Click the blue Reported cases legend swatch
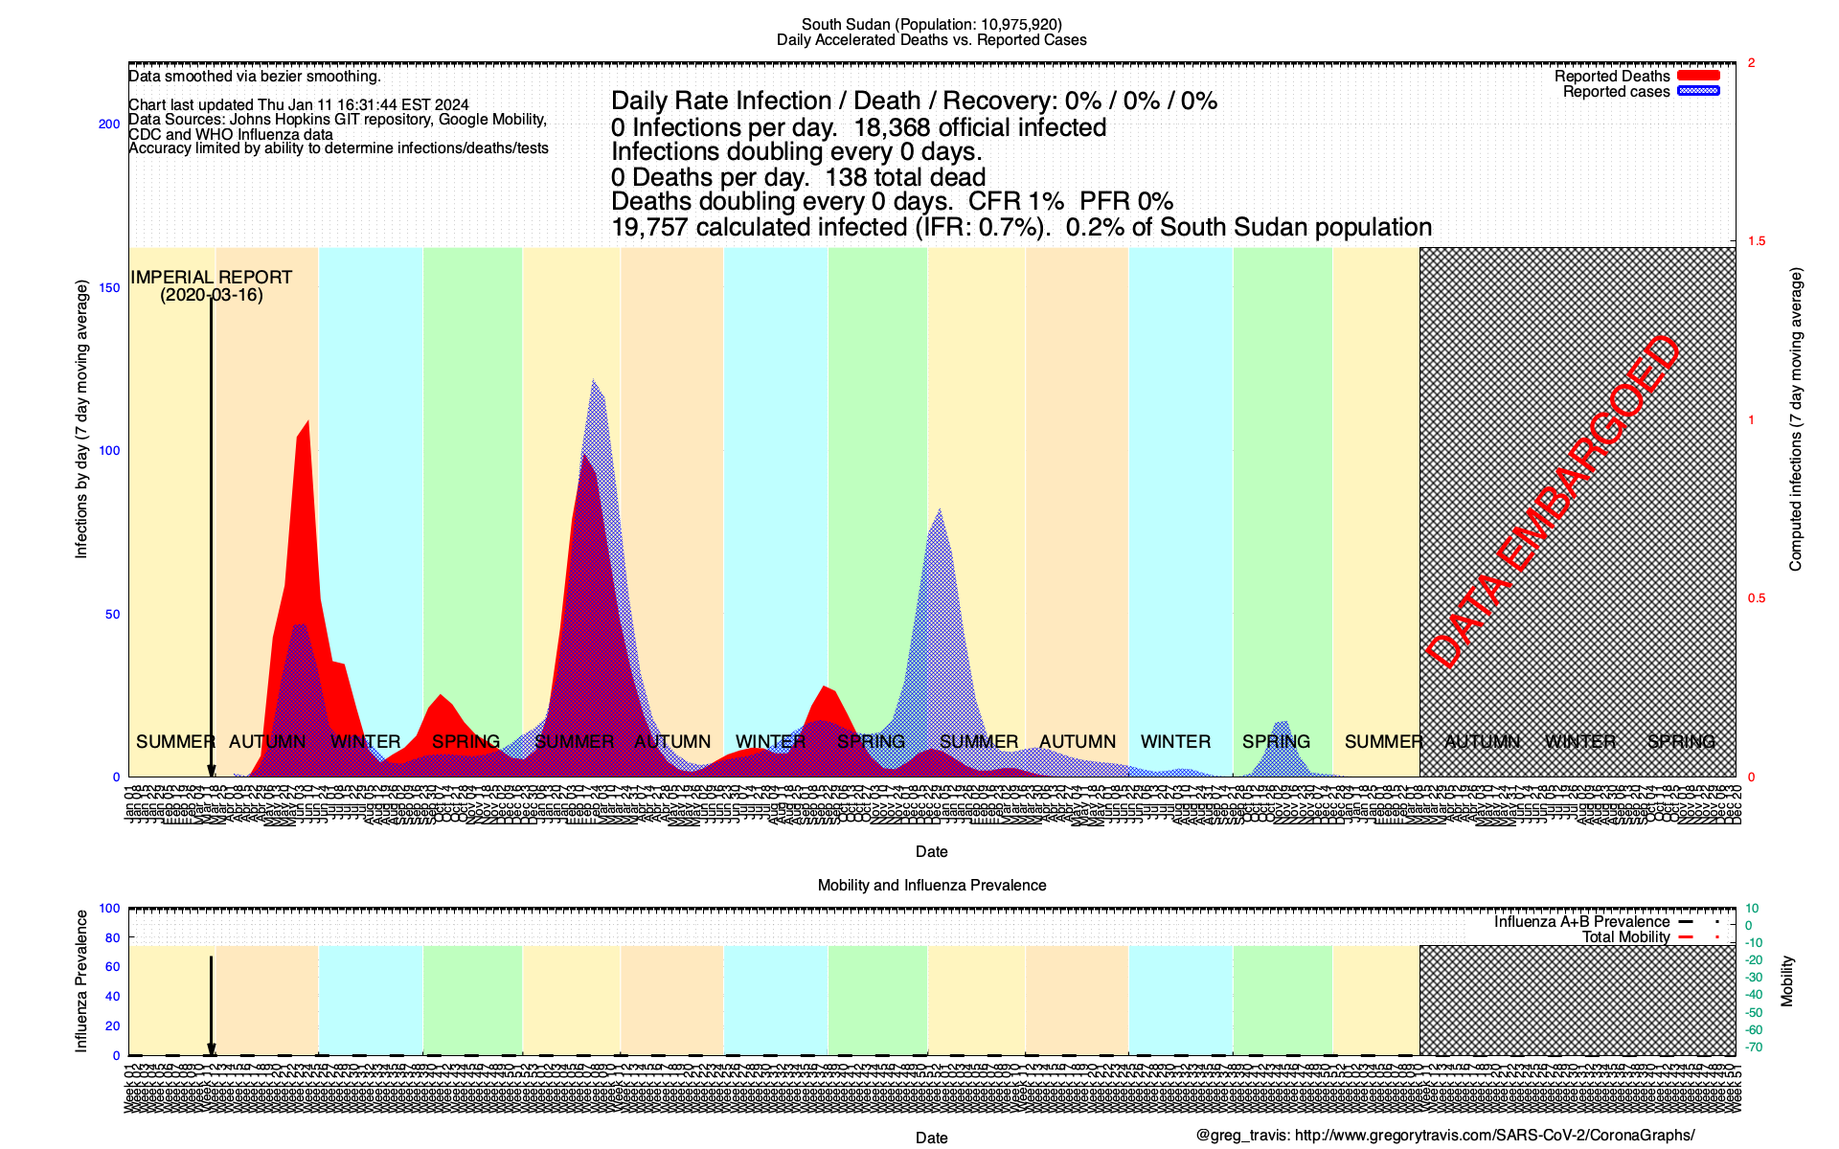 [x=1698, y=91]
